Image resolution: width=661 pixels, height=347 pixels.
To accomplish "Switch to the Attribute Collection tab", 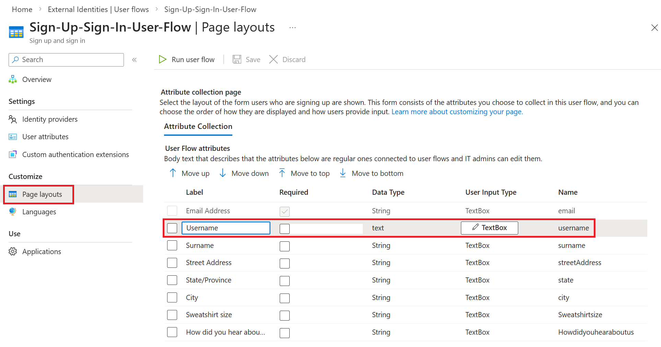I will [198, 127].
